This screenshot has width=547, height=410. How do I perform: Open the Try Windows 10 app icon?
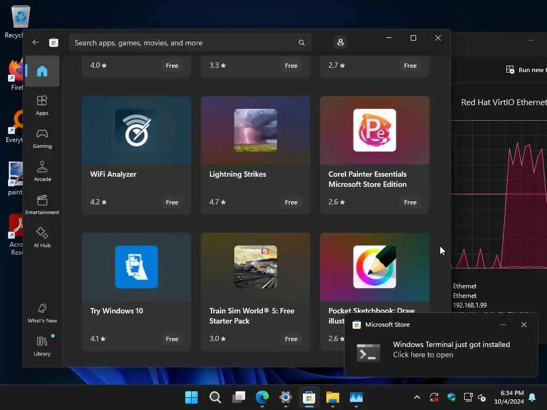[x=136, y=267]
